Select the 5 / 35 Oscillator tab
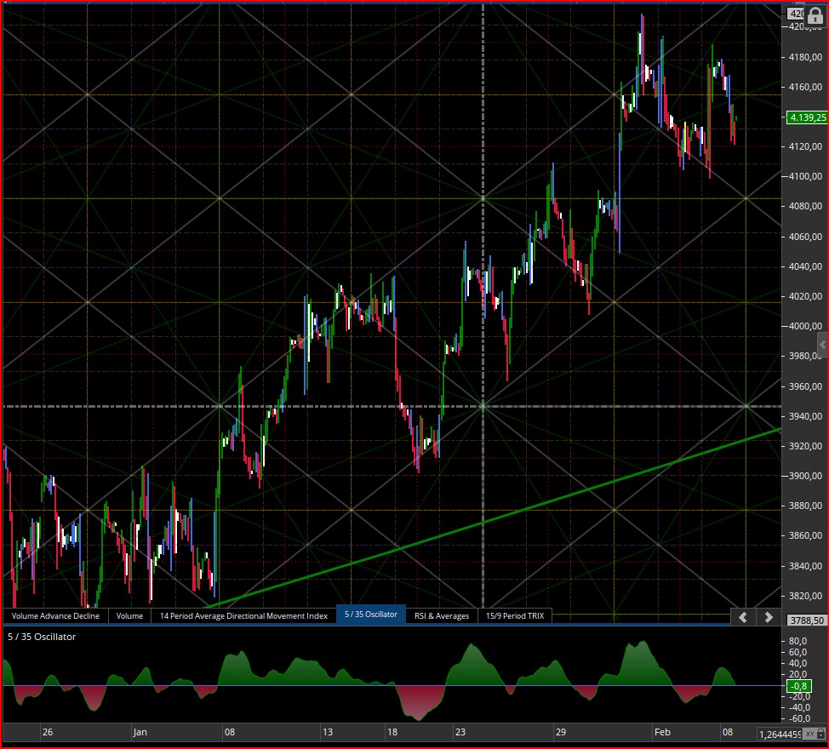Screen dimensions: 829x749 [371, 615]
